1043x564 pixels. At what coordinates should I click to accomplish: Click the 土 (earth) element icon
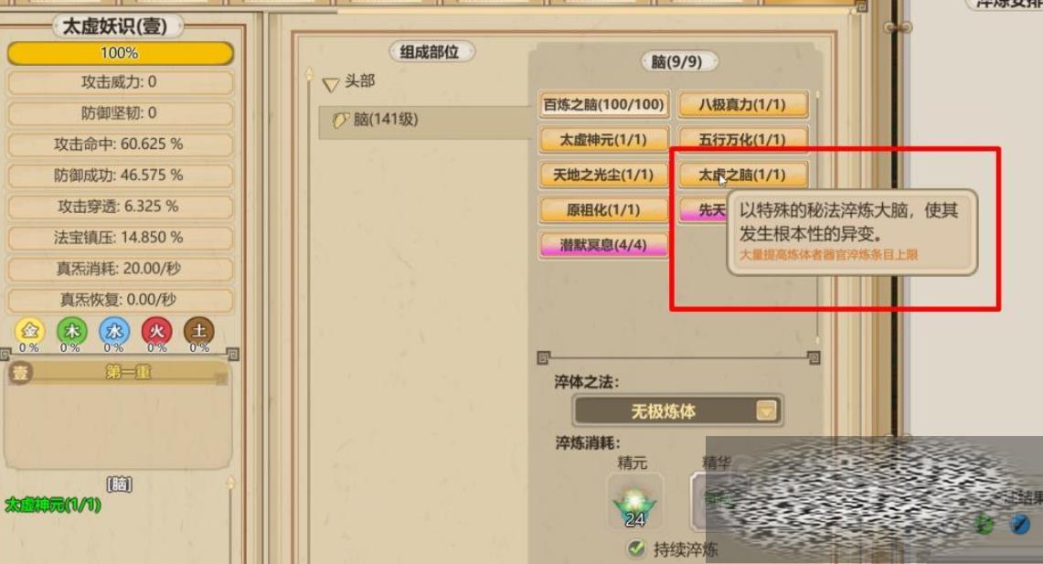click(199, 331)
